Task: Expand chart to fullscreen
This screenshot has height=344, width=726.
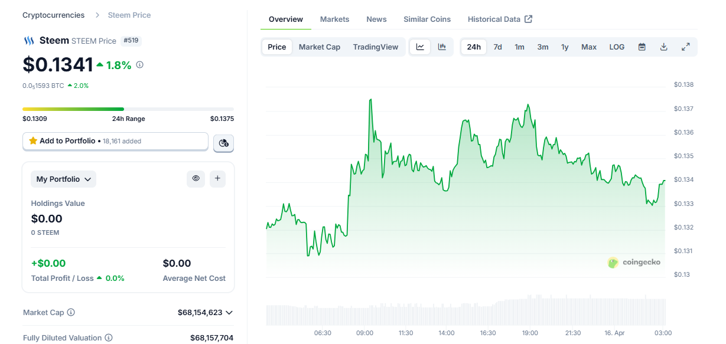Action: [686, 47]
